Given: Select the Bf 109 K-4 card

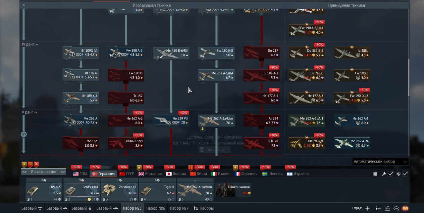Looking at the screenshot, I should [81, 98].
